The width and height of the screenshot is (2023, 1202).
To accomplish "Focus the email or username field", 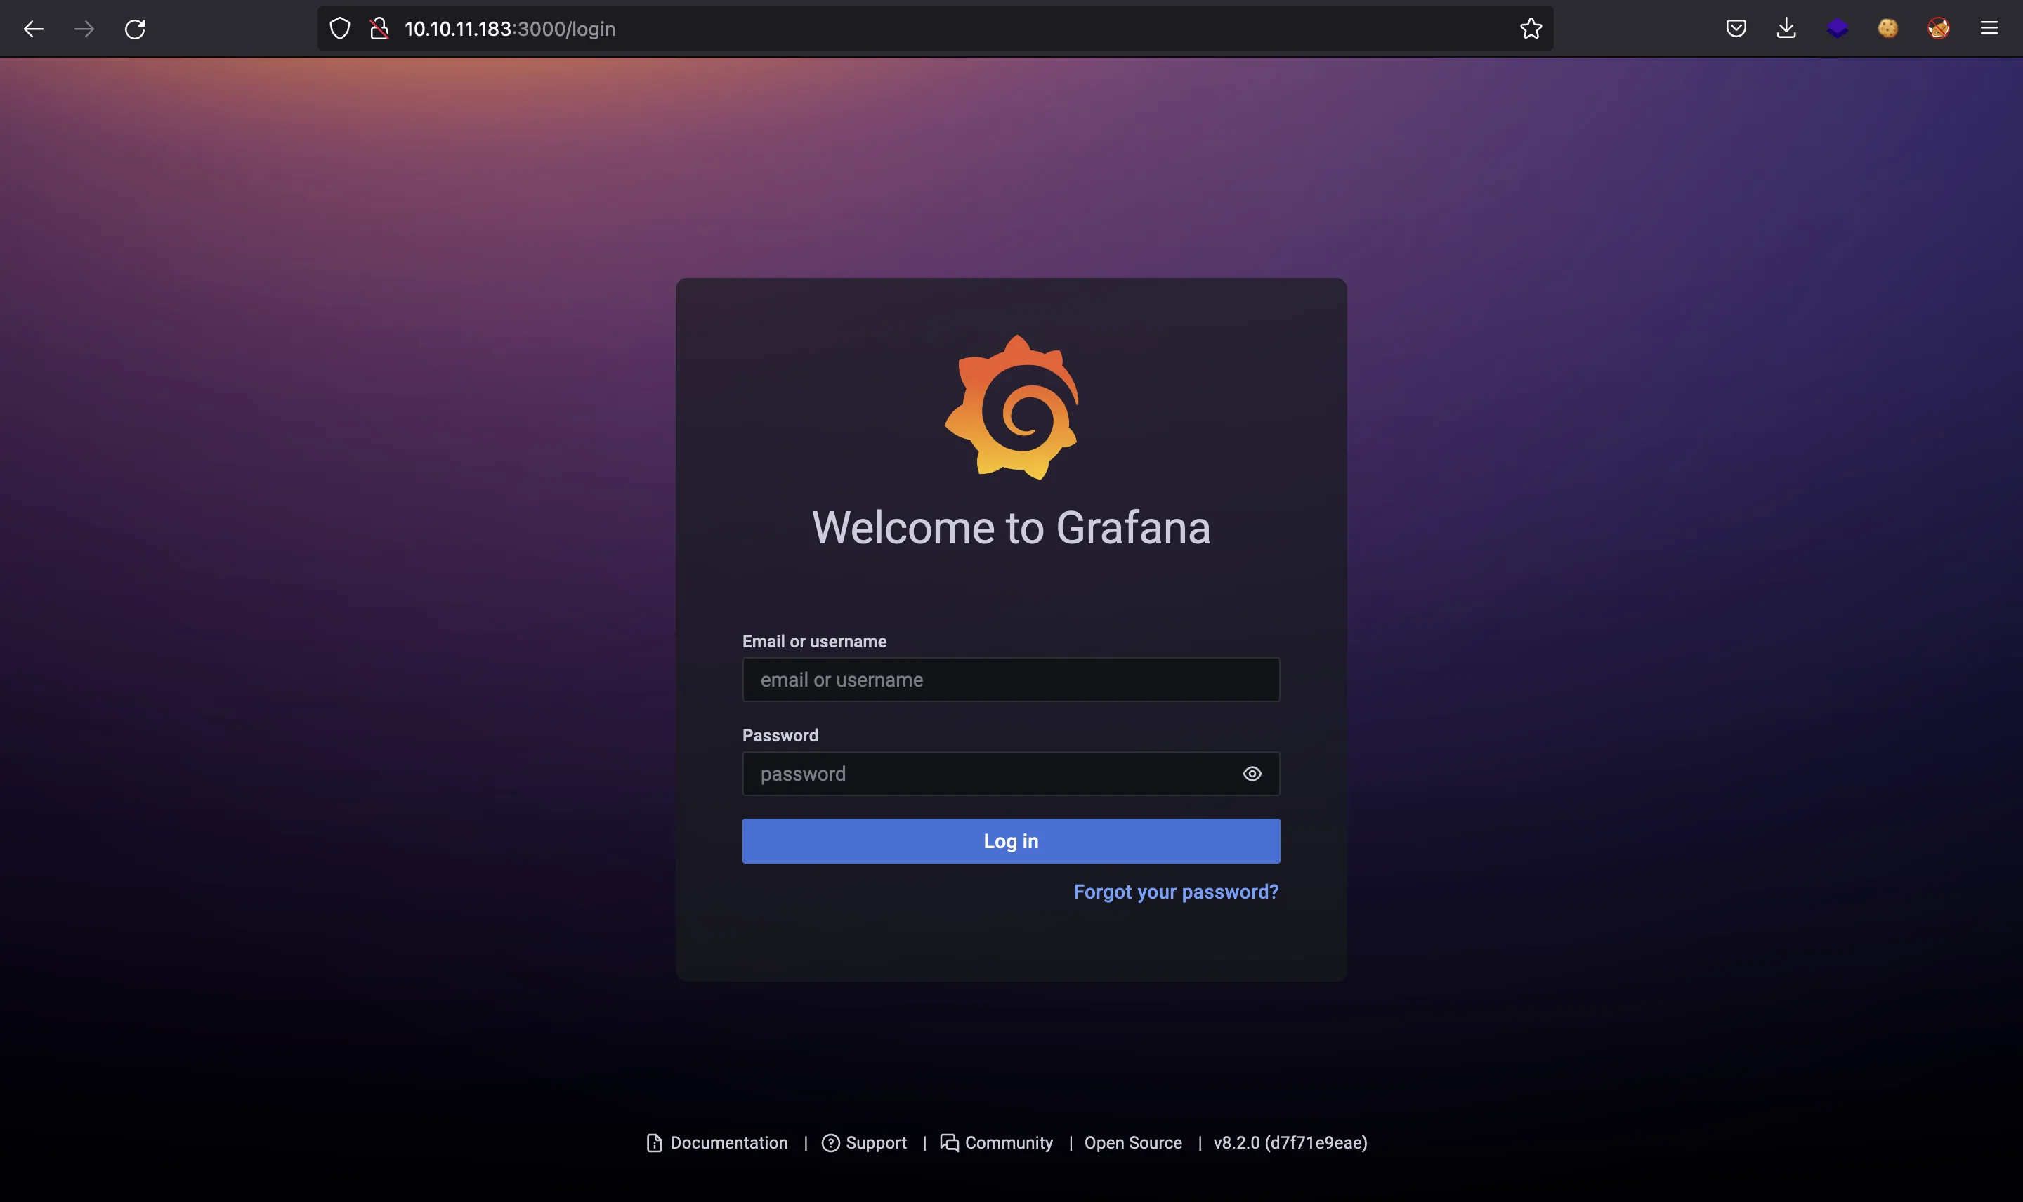I will pyautogui.click(x=1011, y=680).
